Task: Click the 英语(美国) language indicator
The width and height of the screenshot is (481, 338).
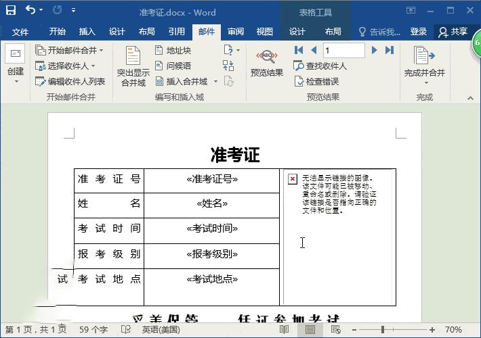Action: pos(161,329)
